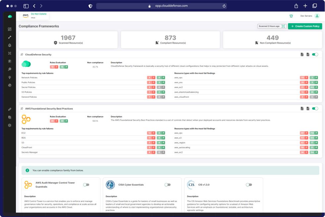Screen dimensions: 325x217
Task: Open the user profile avatar icon
Action: (x=317, y=16)
